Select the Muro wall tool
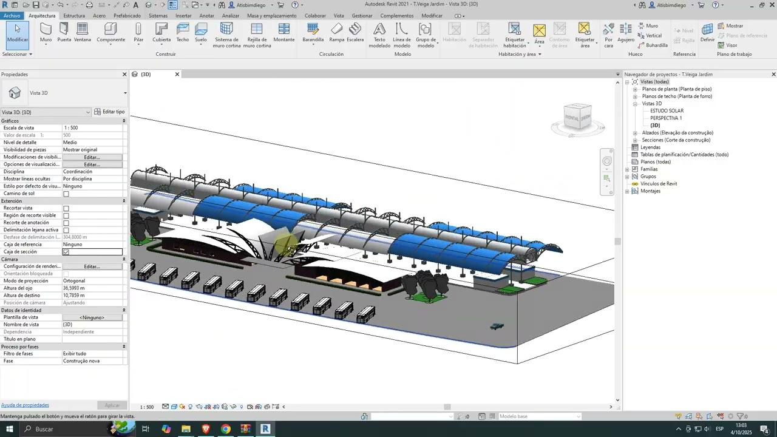The width and height of the screenshot is (777, 437). click(x=46, y=33)
